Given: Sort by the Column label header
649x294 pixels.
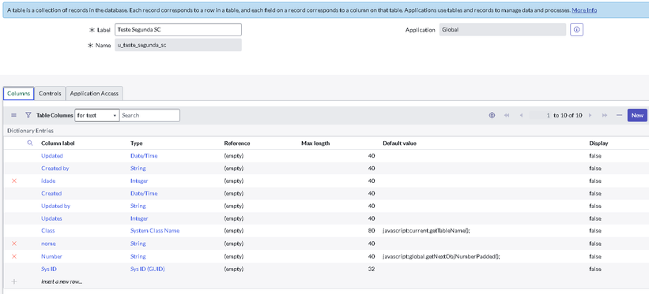Looking at the screenshot, I should tap(58, 143).
